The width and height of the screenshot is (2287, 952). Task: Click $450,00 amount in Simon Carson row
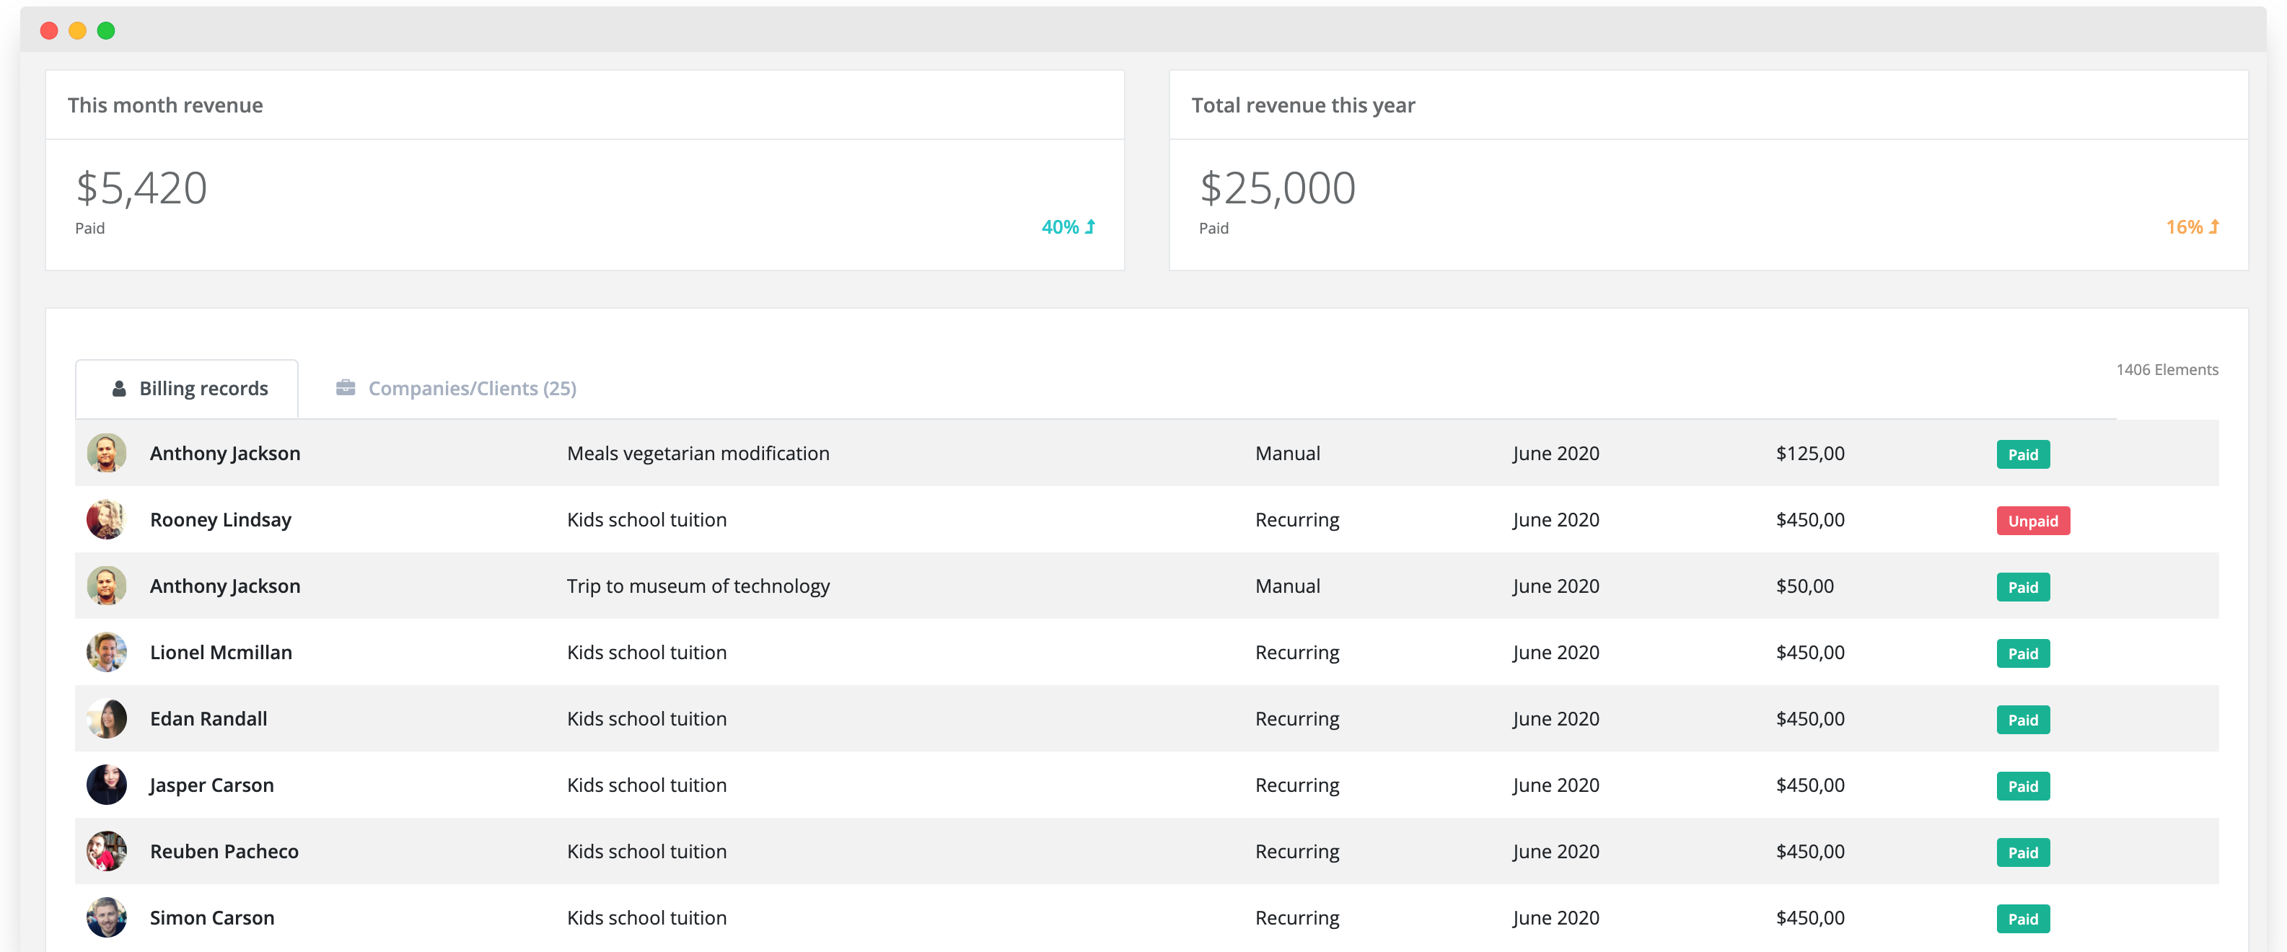point(1810,917)
